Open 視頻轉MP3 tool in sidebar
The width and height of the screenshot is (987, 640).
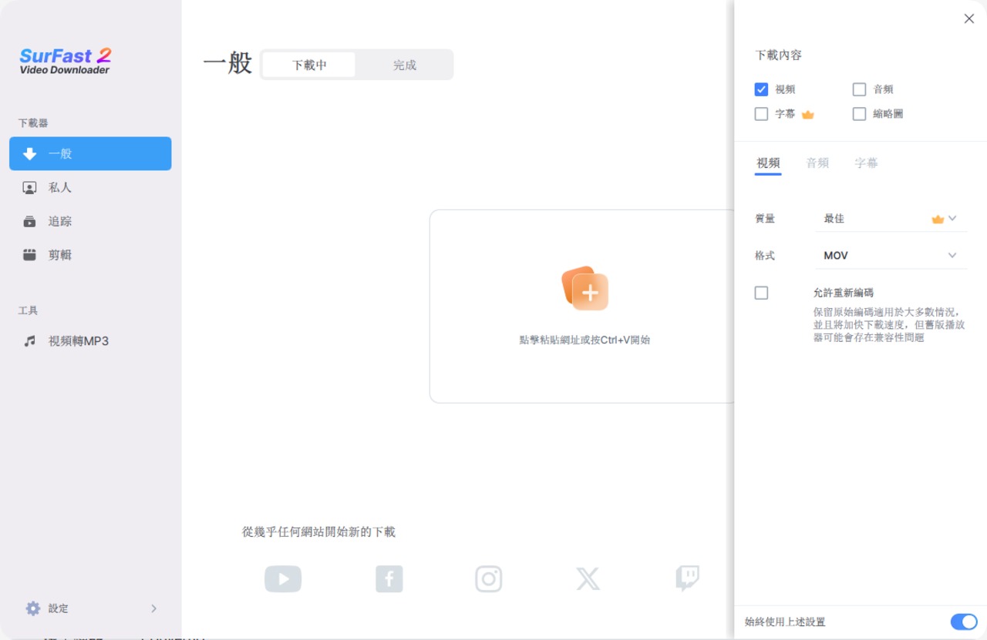point(78,341)
